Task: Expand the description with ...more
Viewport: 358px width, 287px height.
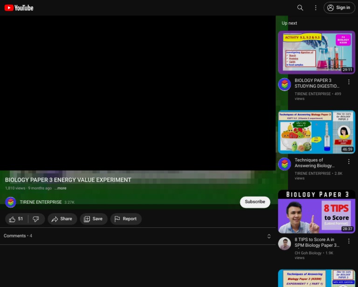Action: tap(61, 188)
